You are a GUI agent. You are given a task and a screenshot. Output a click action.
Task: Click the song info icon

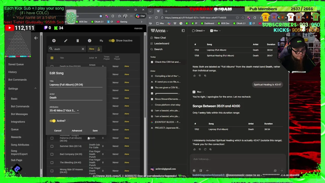pyautogui.click(x=90, y=41)
